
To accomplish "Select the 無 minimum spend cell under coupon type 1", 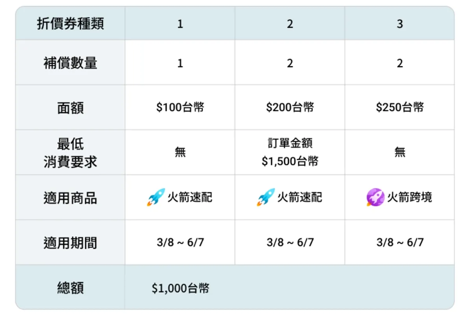I will pyautogui.click(x=180, y=153).
